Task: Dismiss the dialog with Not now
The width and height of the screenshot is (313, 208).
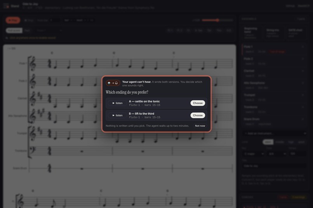Action: coord(200,126)
